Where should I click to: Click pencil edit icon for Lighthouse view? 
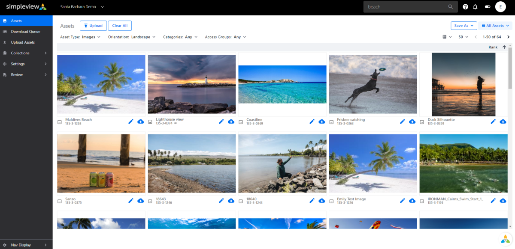[221, 122]
